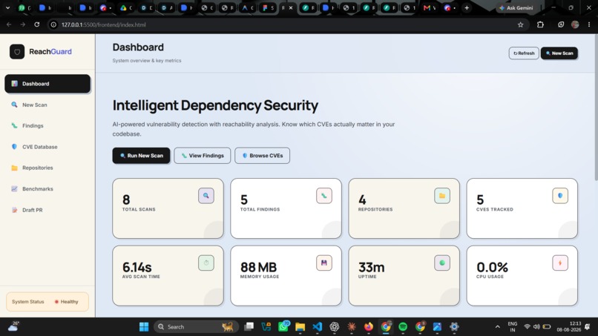The height and width of the screenshot is (336, 598).
Task: Click the folder icon on Repositories card
Action: pyautogui.click(x=442, y=196)
